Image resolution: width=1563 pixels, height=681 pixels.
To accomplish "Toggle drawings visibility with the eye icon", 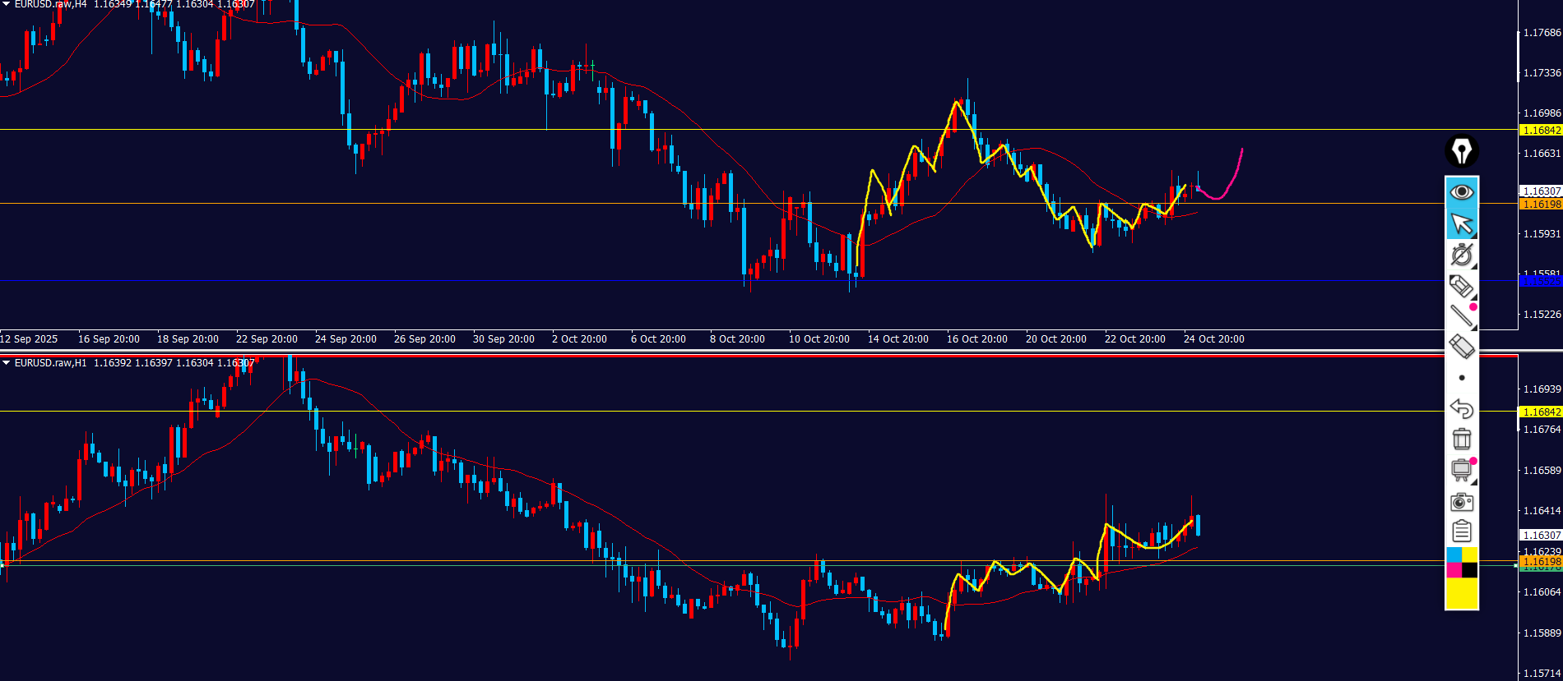I will (x=1462, y=192).
